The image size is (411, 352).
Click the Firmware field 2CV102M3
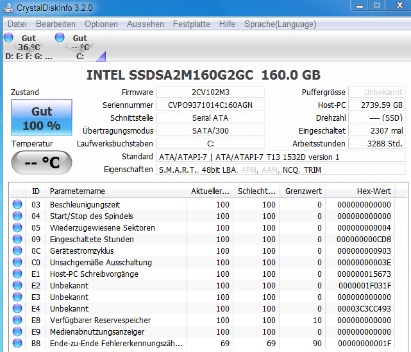tap(210, 92)
